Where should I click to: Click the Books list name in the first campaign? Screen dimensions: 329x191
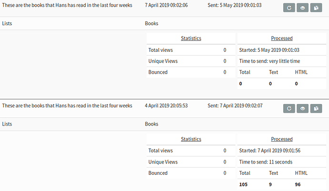152,23
